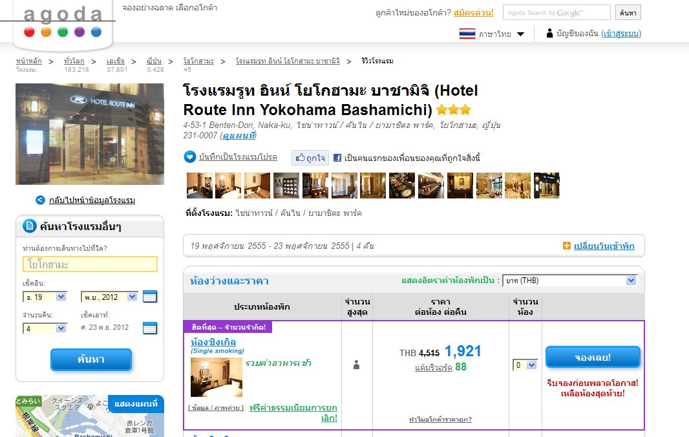Screen dimensions: 689x437
Task: Click the eleventh hotel gallery thumbnail
Action: pos(489,186)
